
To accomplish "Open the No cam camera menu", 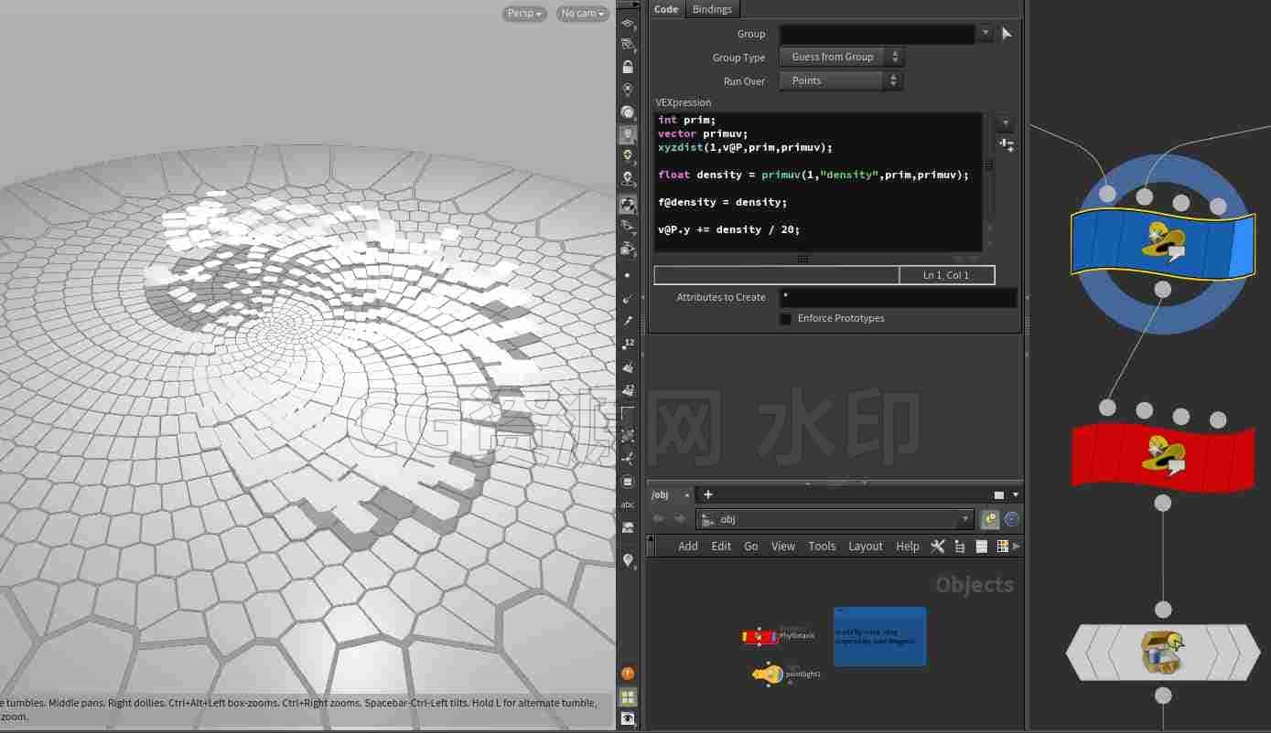I will pos(583,14).
